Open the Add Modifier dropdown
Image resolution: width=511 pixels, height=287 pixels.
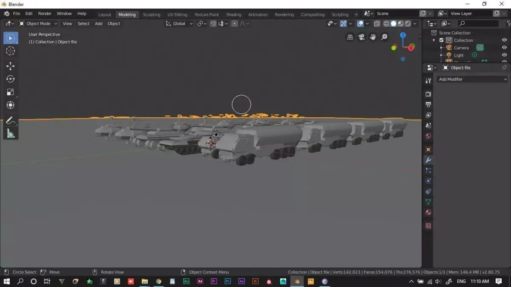click(472, 79)
